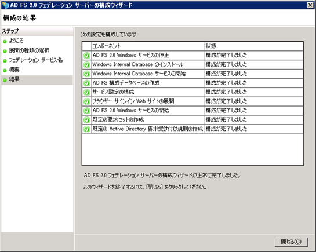The image size is (316, 252).
Task: Click the 状態 column header
Action: click(254, 46)
